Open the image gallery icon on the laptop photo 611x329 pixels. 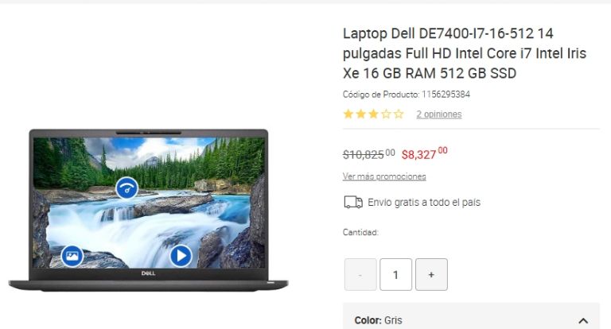pyautogui.click(x=72, y=256)
